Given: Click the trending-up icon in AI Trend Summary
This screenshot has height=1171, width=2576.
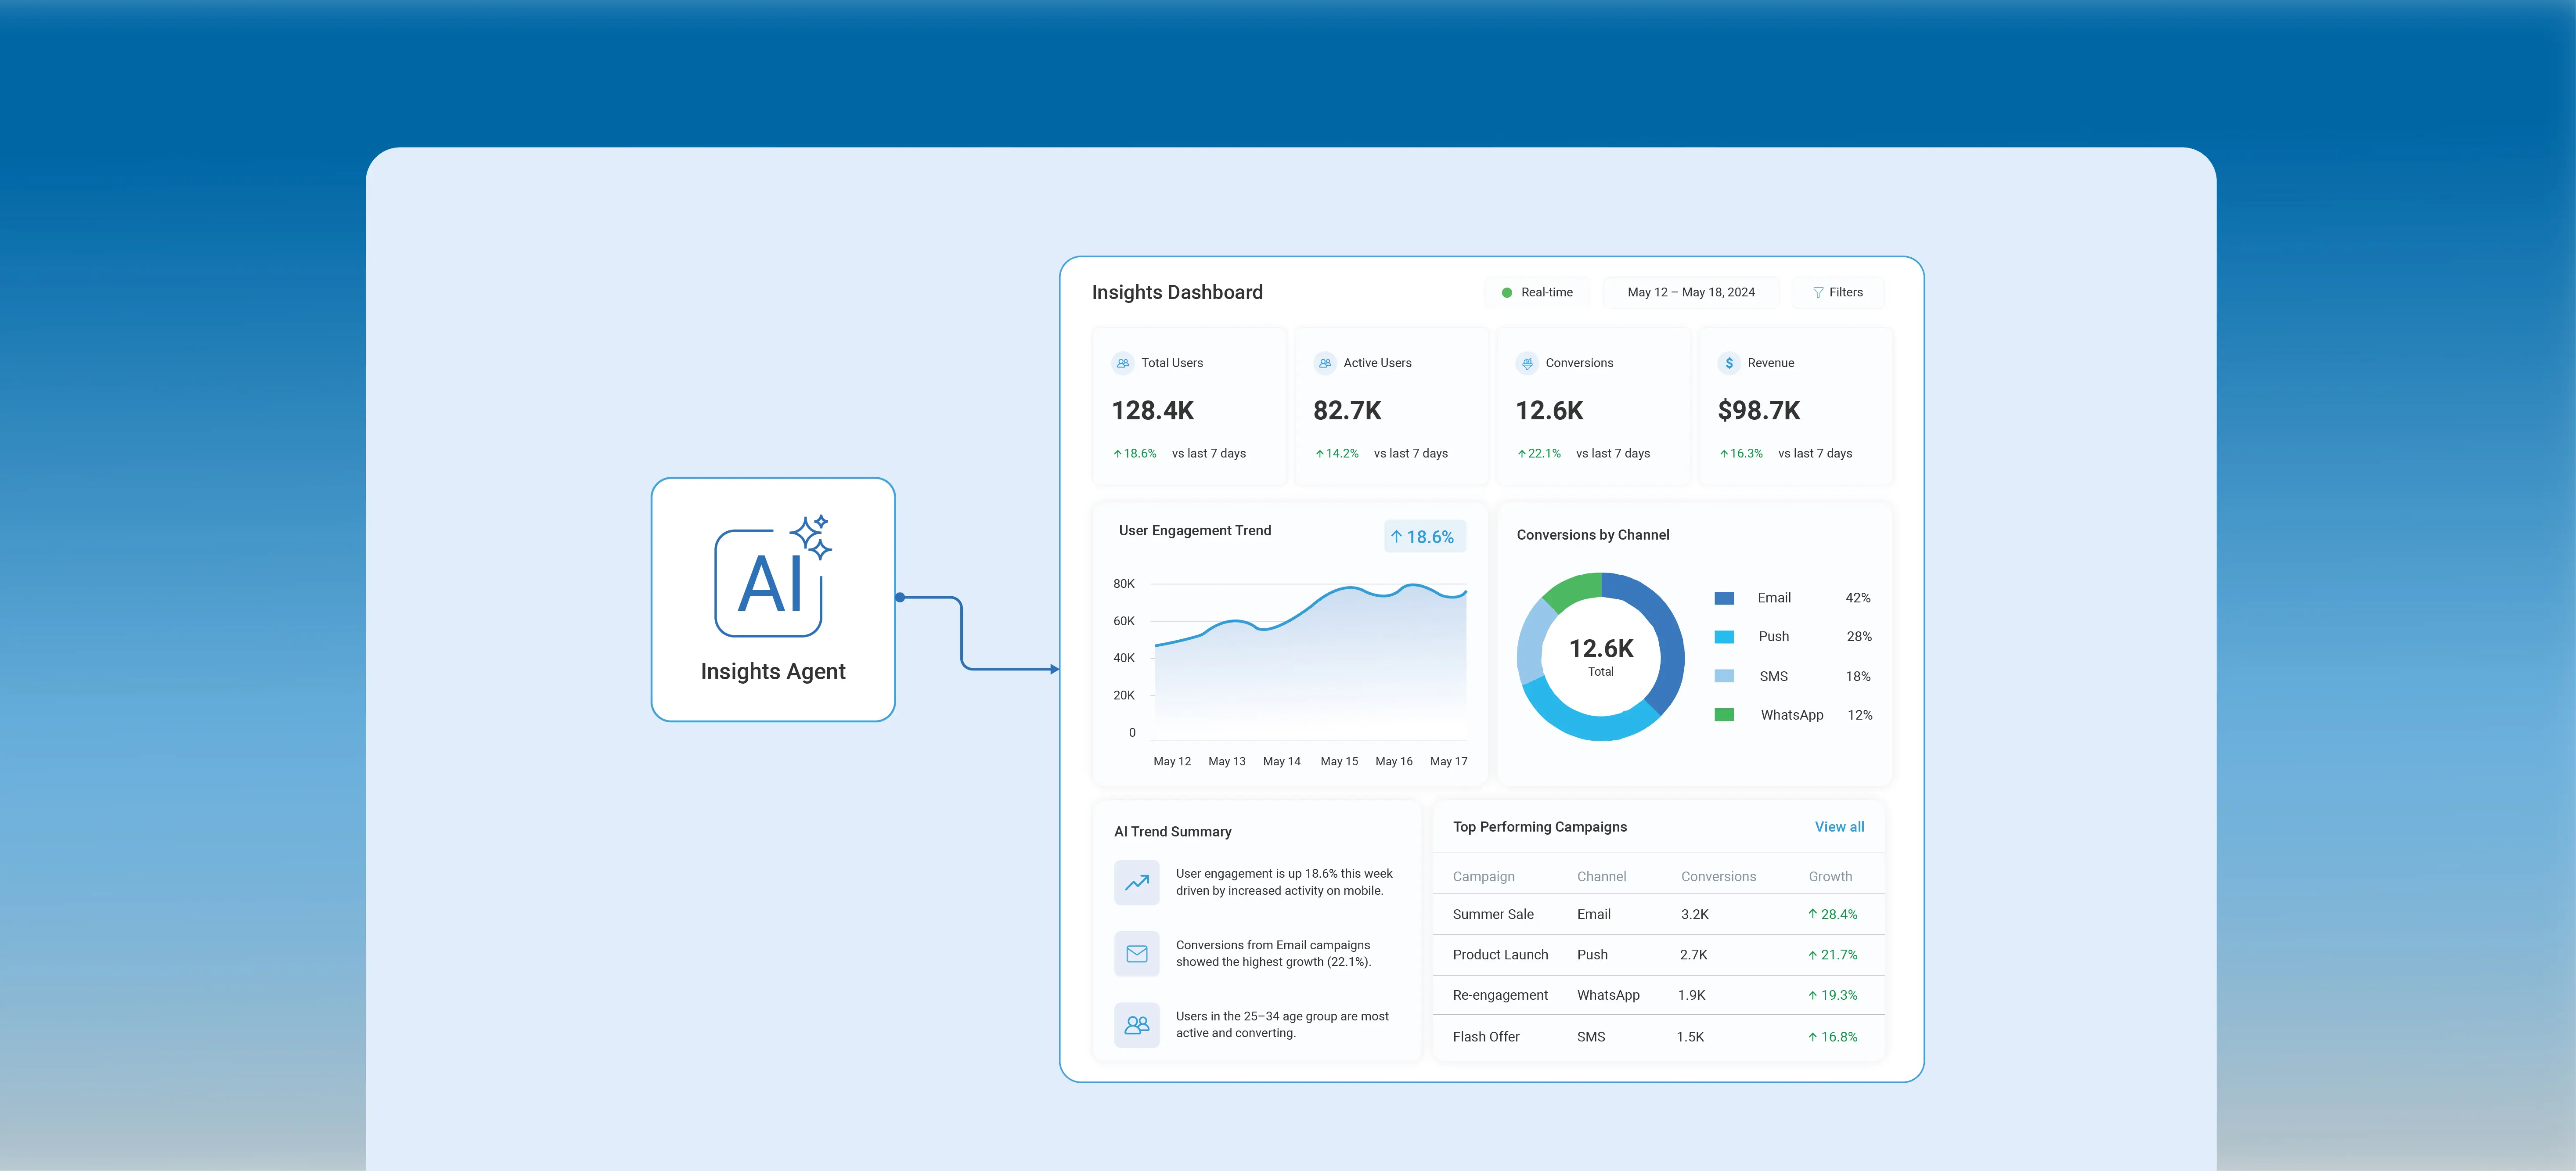Looking at the screenshot, I should (x=1137, y=883).
